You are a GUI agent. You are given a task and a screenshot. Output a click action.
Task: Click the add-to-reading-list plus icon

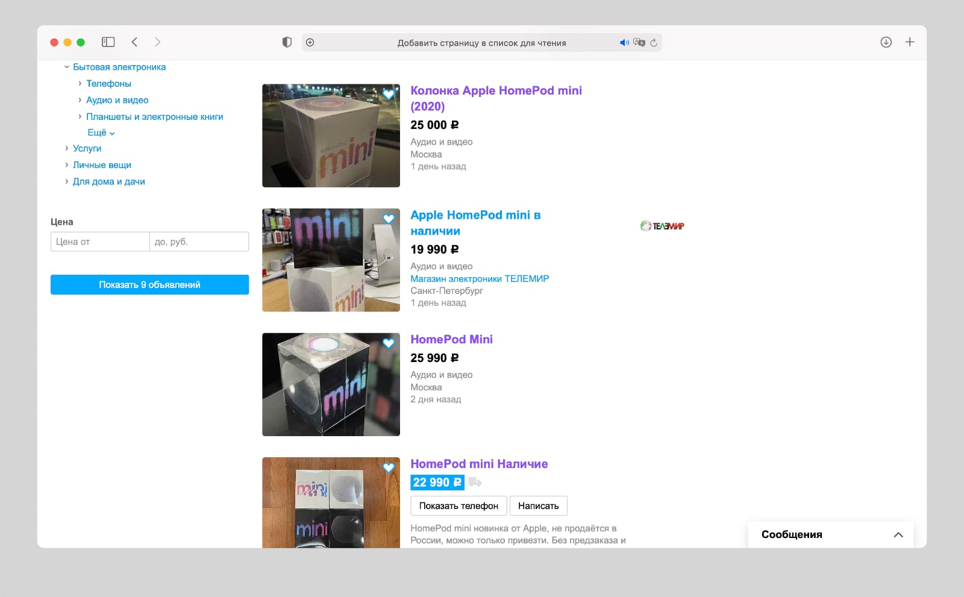[x=310, y=42]
